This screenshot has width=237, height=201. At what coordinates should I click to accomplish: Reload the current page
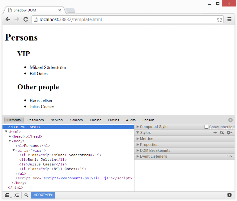26,19
